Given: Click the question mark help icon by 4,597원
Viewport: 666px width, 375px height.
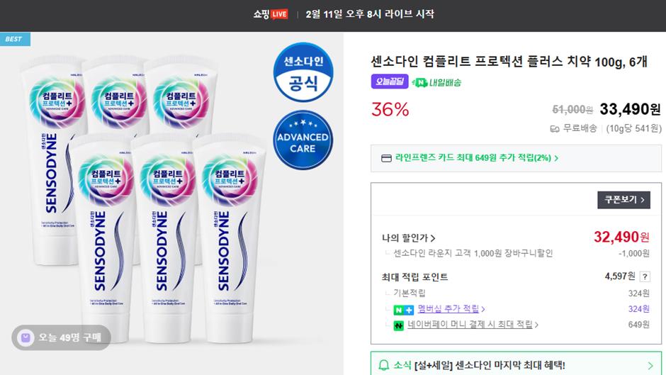Looking at the screenshot, I should 645,276.
